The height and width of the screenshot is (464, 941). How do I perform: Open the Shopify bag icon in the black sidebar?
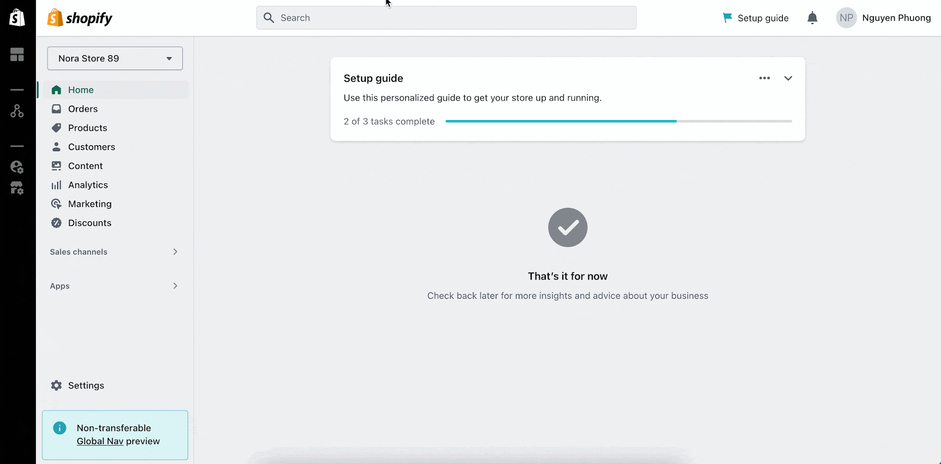(x=17, y=18)
